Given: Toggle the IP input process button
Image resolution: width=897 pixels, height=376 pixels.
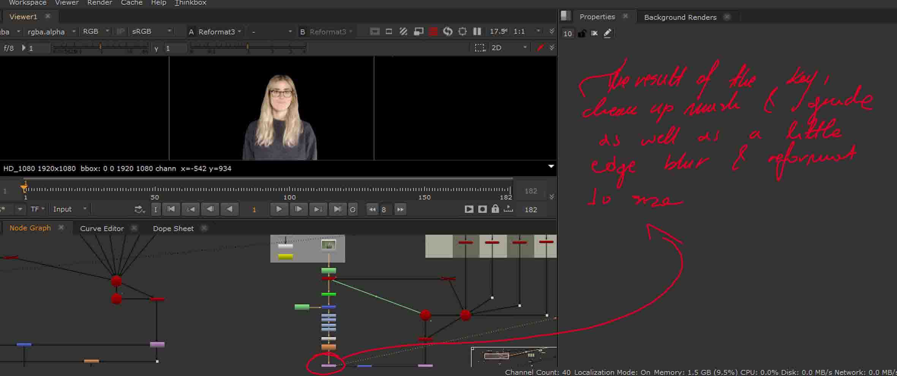Looking at the screenshot, I should 121,31.
